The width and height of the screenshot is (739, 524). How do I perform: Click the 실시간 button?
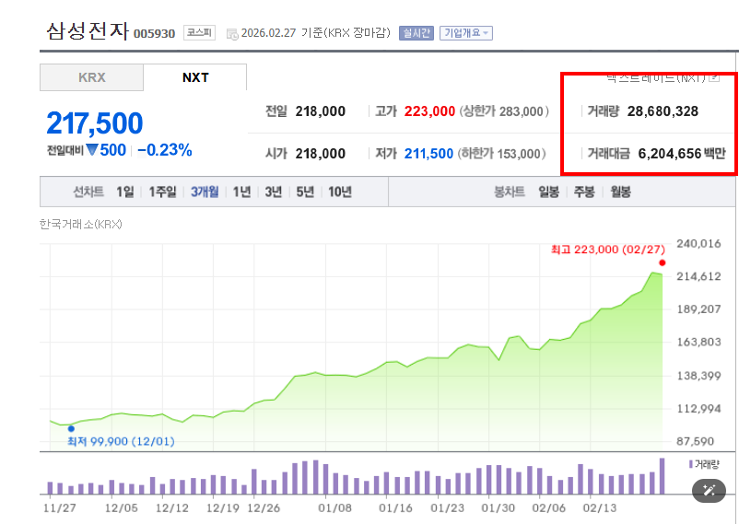[416, 33]
